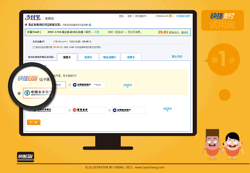
Task: Click the shield icon beside 担保交易 notice
Action: point(26,25)
